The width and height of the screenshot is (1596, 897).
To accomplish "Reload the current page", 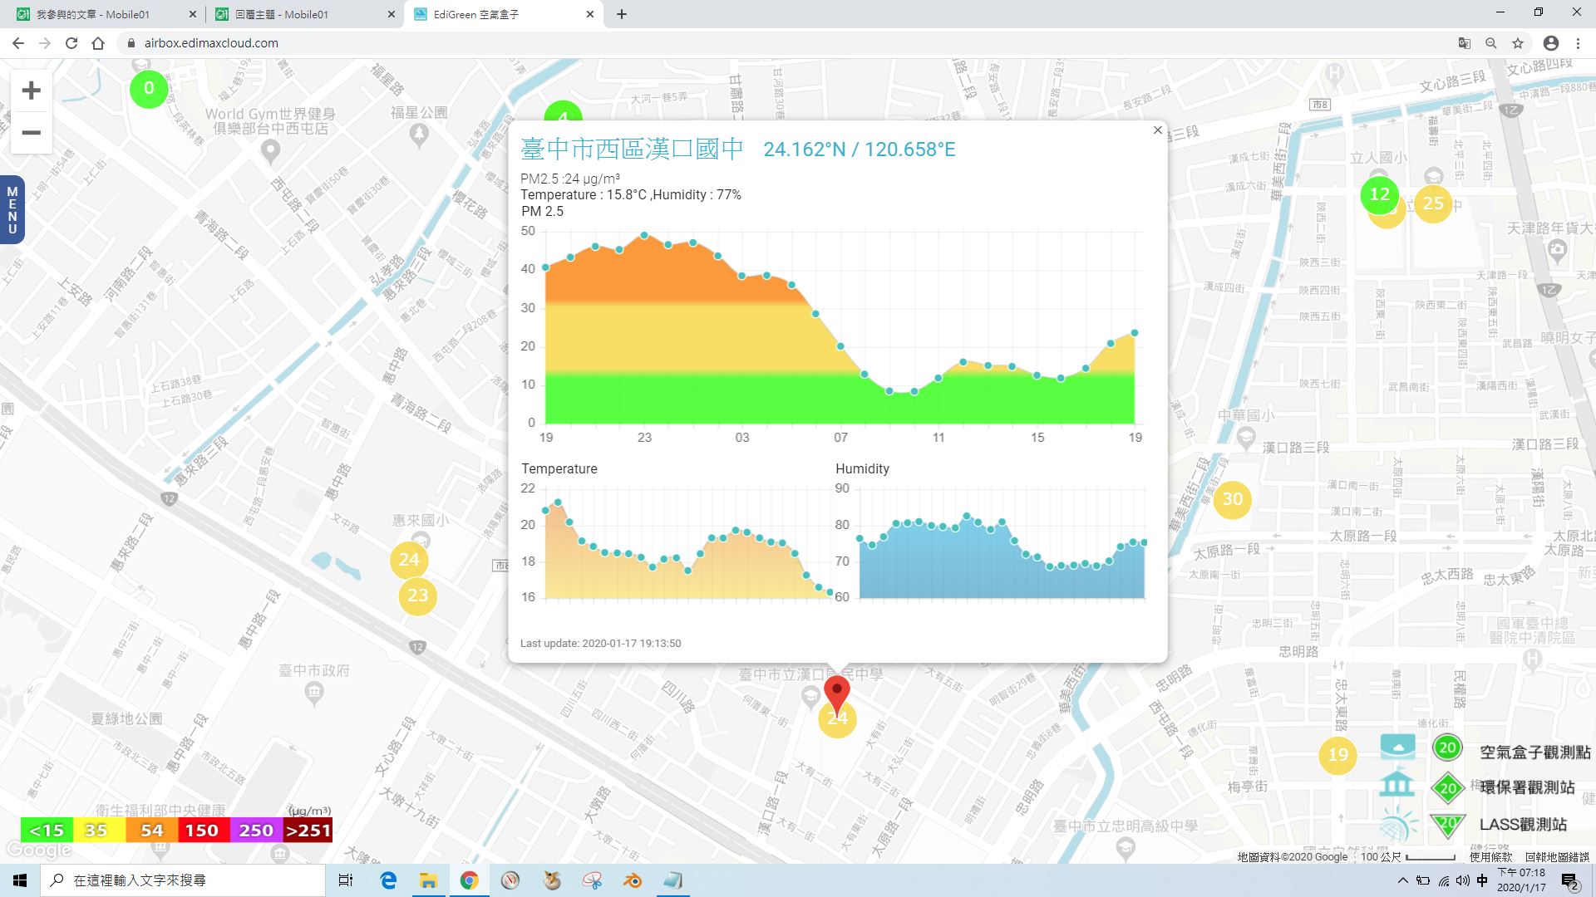I will [71, 43].
